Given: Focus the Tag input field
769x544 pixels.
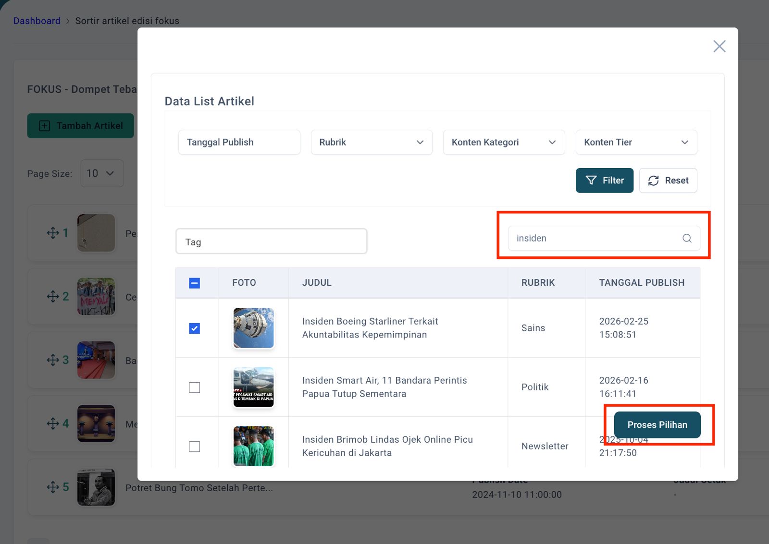Looking at the screenshot, I should point(271,242).
